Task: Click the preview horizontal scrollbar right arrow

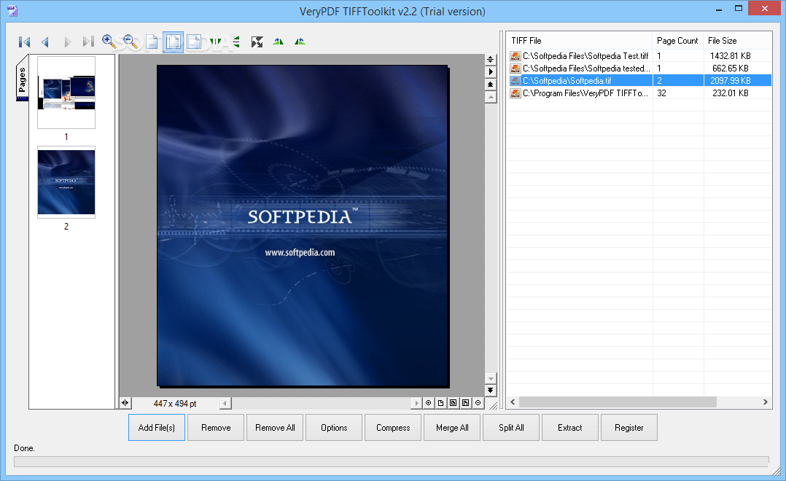Action: [x=416, y=403]
